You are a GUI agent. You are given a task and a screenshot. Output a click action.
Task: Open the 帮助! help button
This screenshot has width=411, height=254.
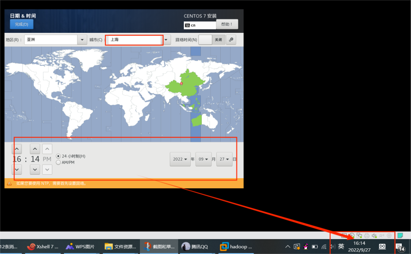pos(227,24)
